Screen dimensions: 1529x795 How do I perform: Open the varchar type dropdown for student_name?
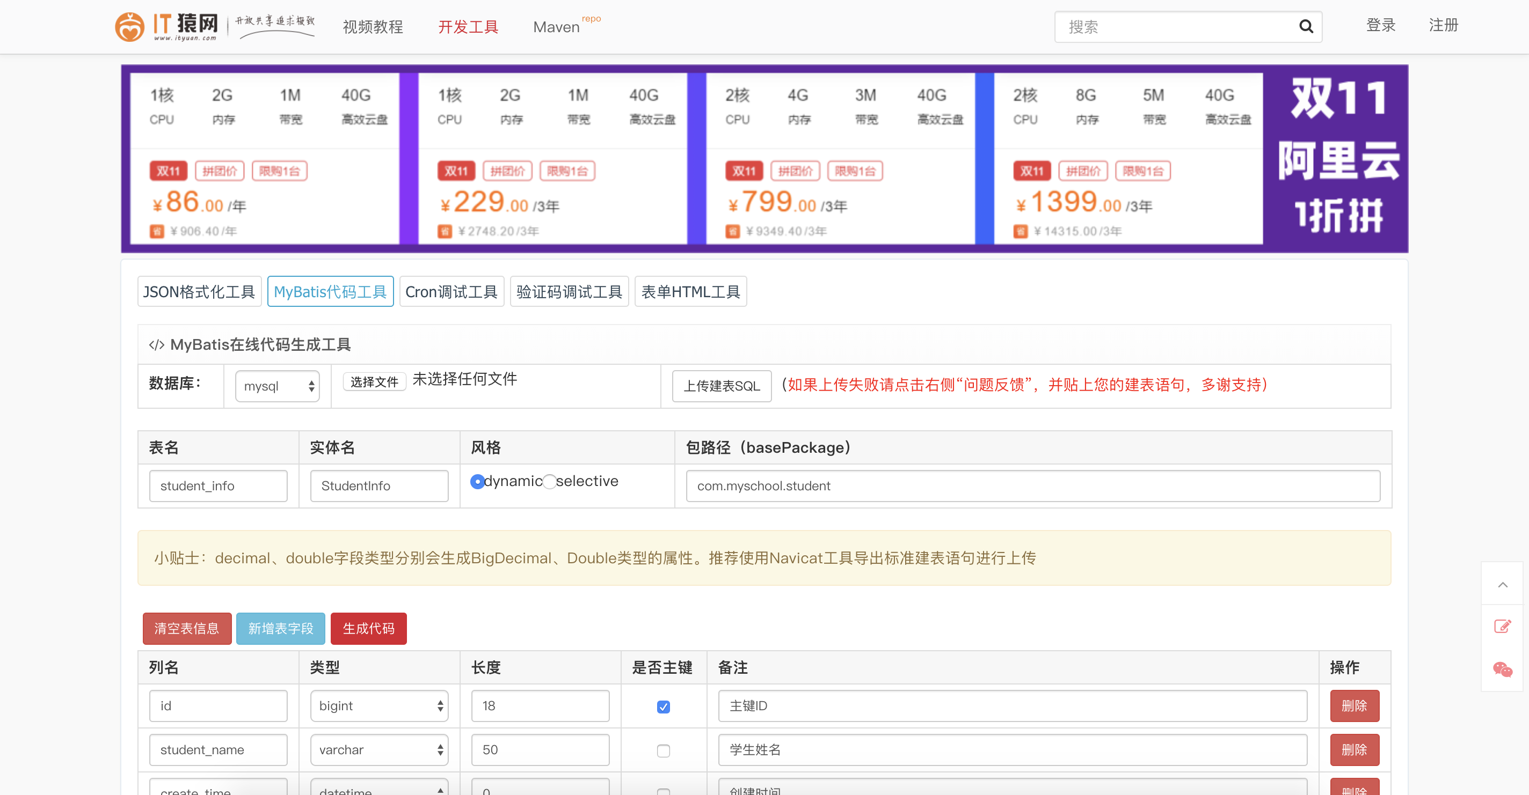click(378, 749)
